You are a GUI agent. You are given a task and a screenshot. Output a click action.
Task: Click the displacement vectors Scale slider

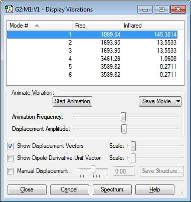coord(133,146)
